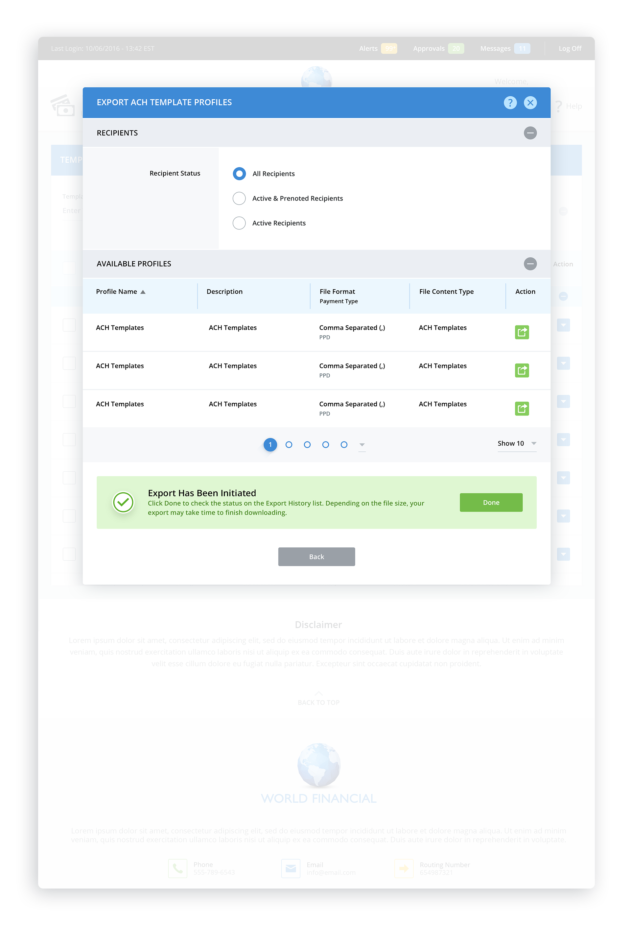
Task: Click the Back button
Action: tap(316, 556)
